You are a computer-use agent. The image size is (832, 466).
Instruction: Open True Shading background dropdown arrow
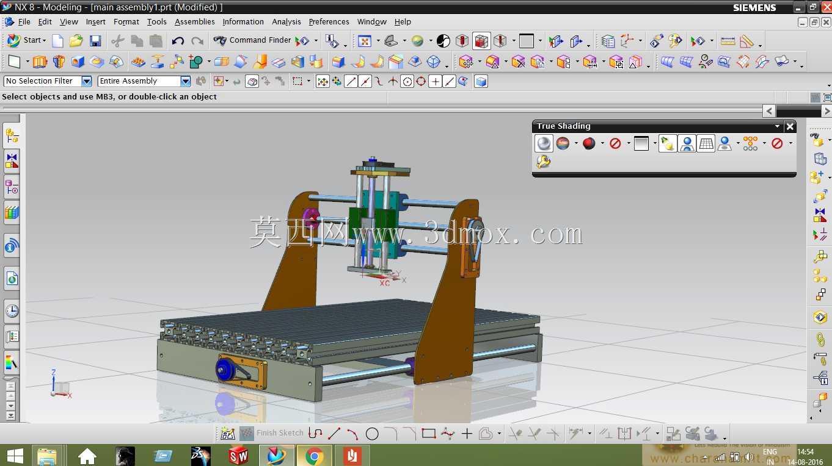[x=655, y=143]
